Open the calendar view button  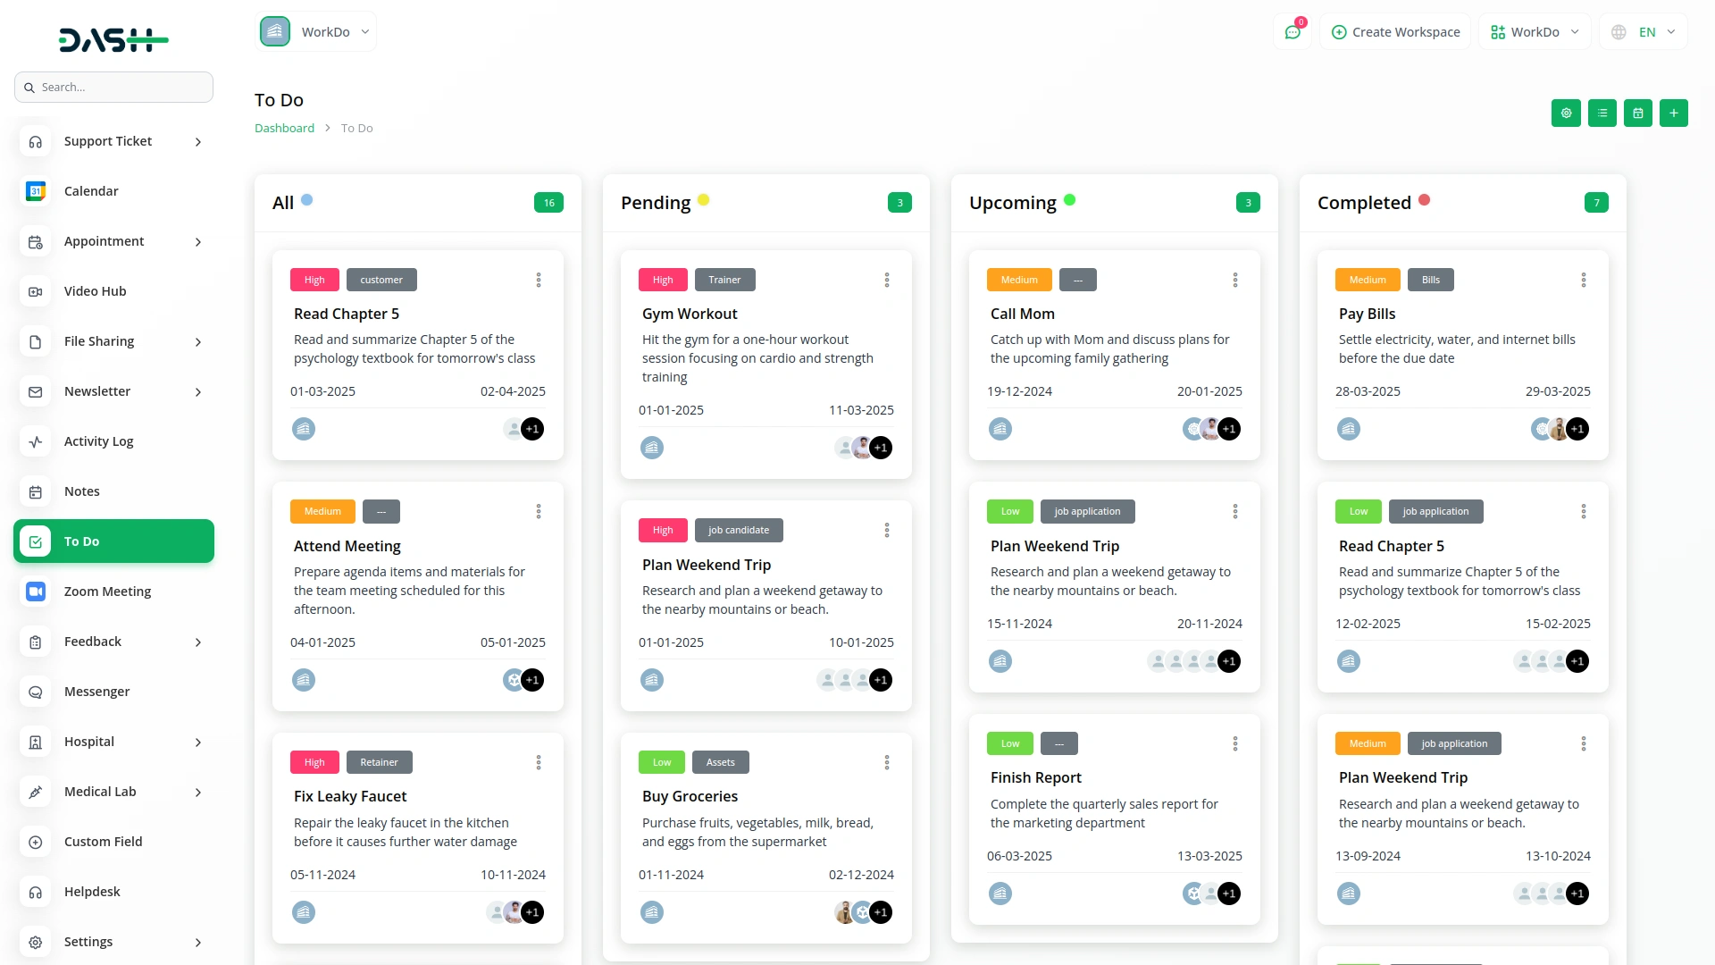click(1637, 113)
